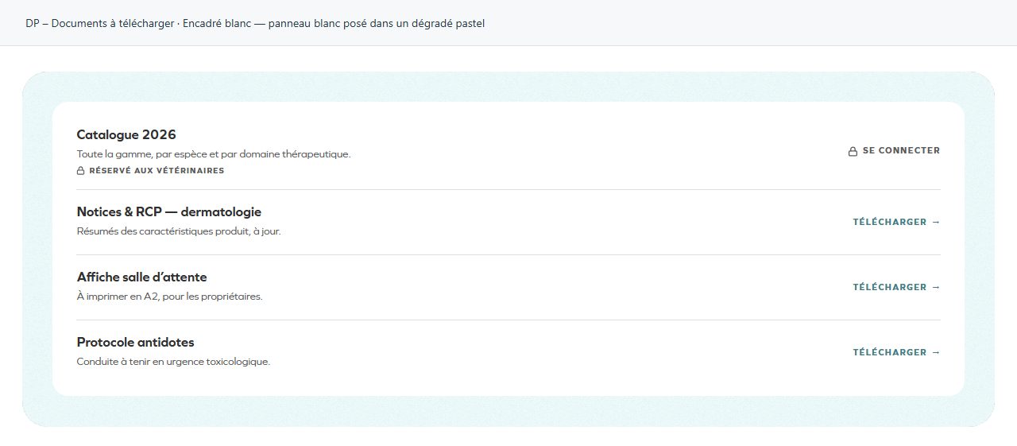Click the lock icon beside SE CONNECTER

(x=853, y=151)
